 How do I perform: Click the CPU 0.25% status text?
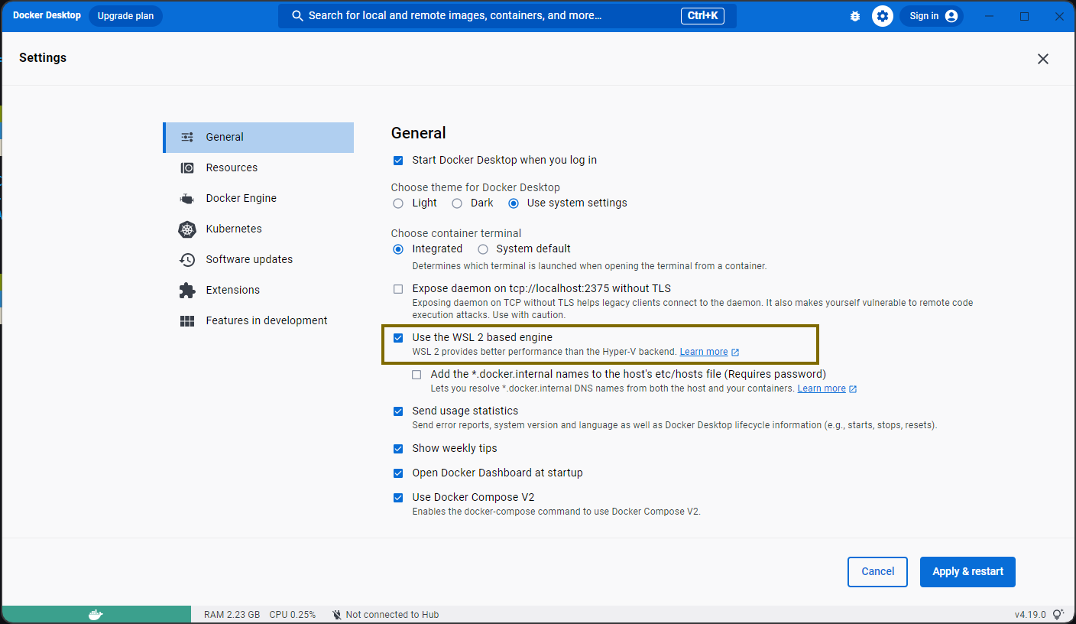pyautogui.click(x=293, y=615)
